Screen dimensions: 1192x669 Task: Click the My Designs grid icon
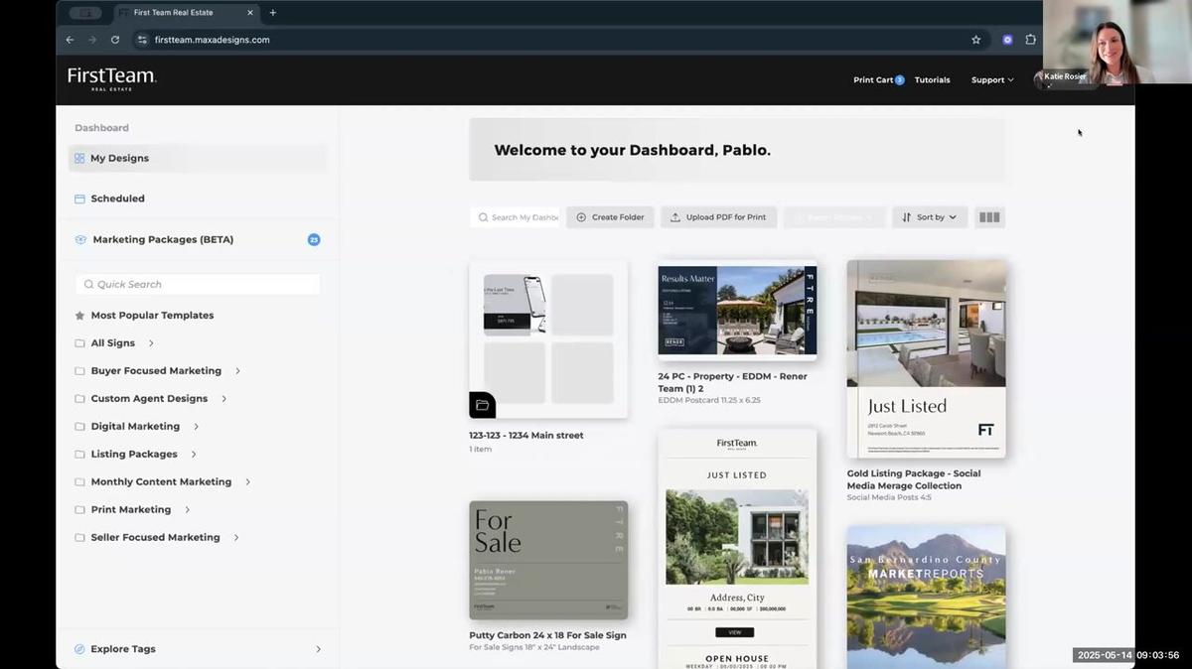tap(79, 158)
